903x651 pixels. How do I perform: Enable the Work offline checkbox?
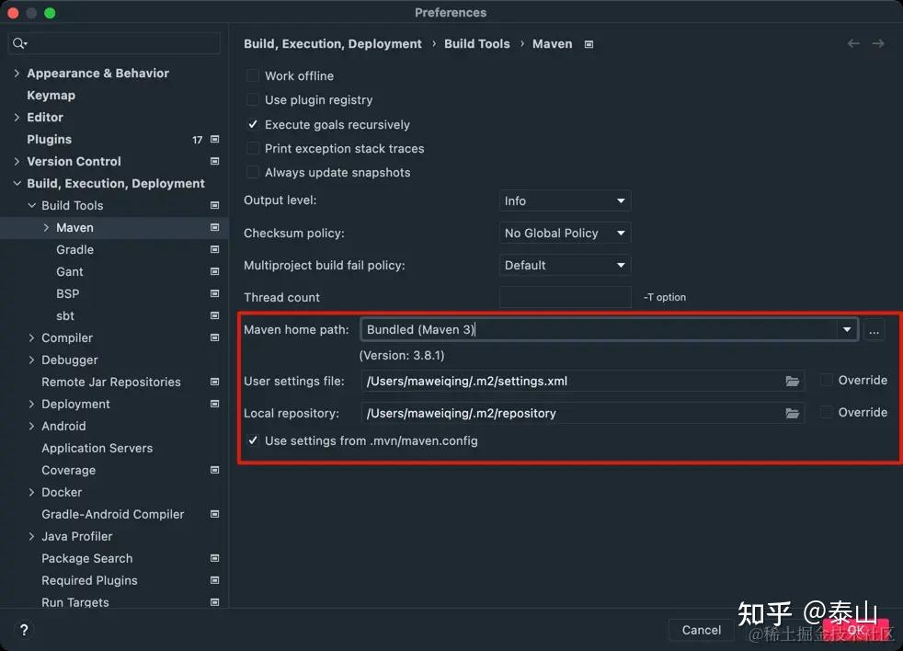point(253,75)
